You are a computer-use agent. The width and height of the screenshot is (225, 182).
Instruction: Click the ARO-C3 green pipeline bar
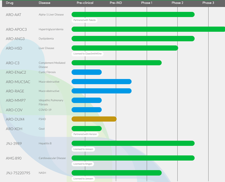point(116,63)
